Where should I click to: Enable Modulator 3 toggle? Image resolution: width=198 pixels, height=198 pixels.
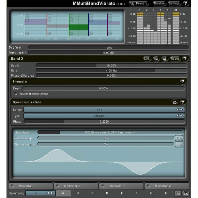pos(103,186)
